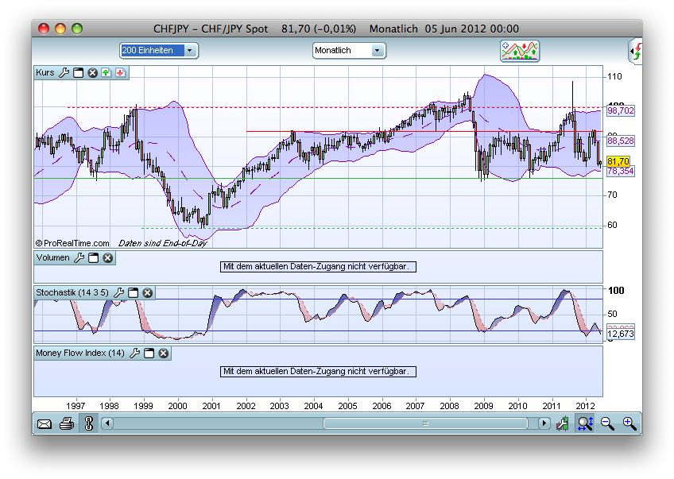
Task: Close the window with red button
Action: tap(44, 29)
